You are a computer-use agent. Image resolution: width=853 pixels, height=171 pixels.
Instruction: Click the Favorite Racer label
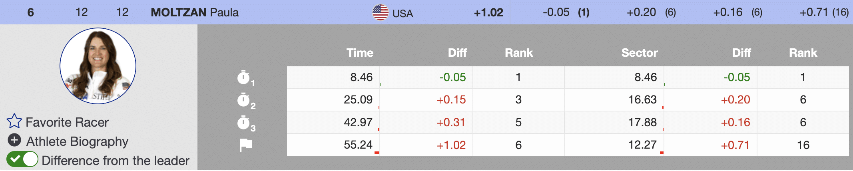67,122
